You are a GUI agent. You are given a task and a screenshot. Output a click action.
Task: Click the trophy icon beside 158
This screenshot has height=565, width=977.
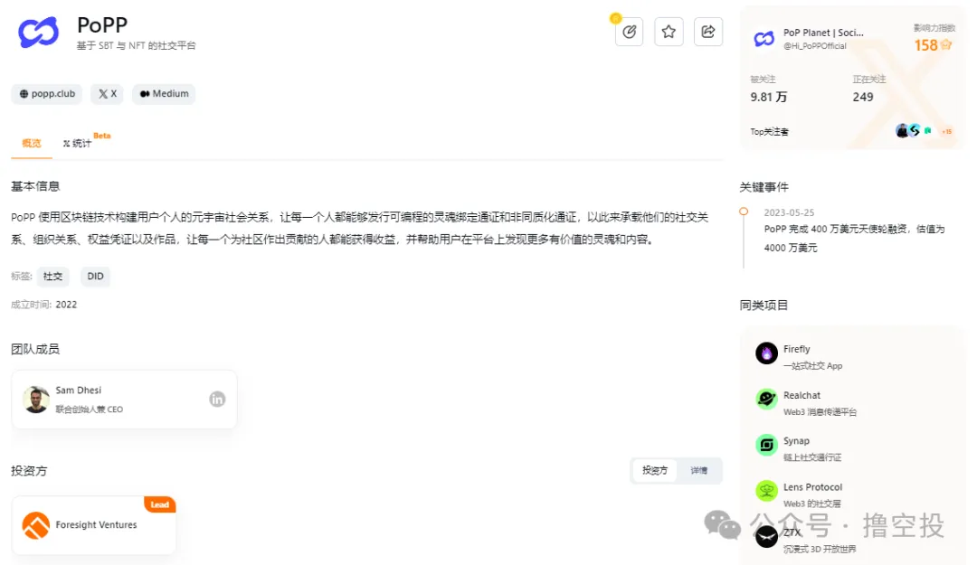pyautogui.click(x=946, y=45)
